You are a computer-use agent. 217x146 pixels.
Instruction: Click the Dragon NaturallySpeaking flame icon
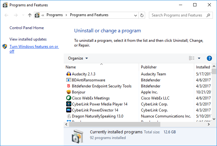[69, 116]
